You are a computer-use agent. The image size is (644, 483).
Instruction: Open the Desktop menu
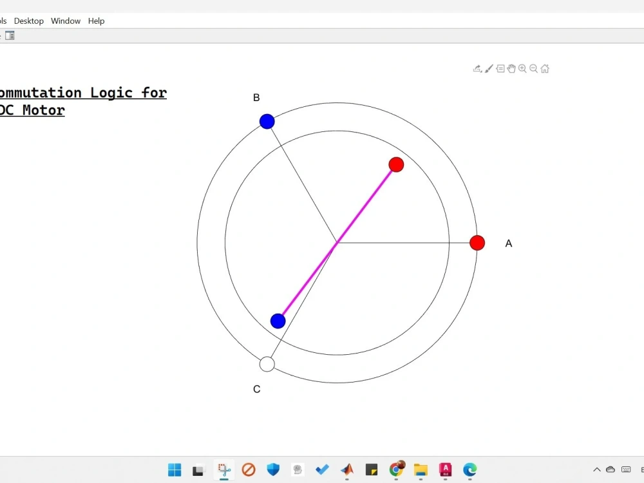click(28, 21)
